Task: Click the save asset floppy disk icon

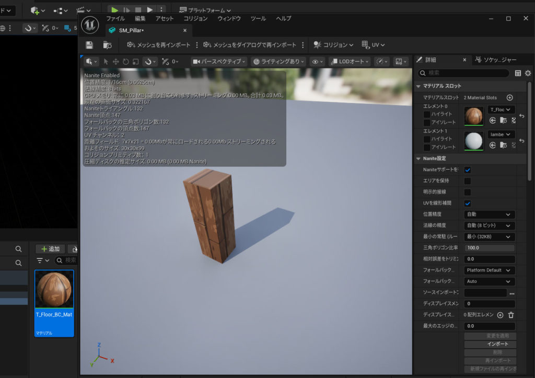Action: point(89,45)
